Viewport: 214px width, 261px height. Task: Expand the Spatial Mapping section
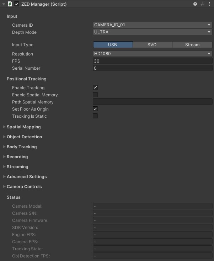point(4,127)
